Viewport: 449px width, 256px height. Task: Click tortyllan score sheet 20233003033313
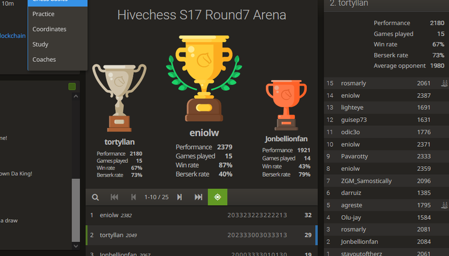pos(257,235)
